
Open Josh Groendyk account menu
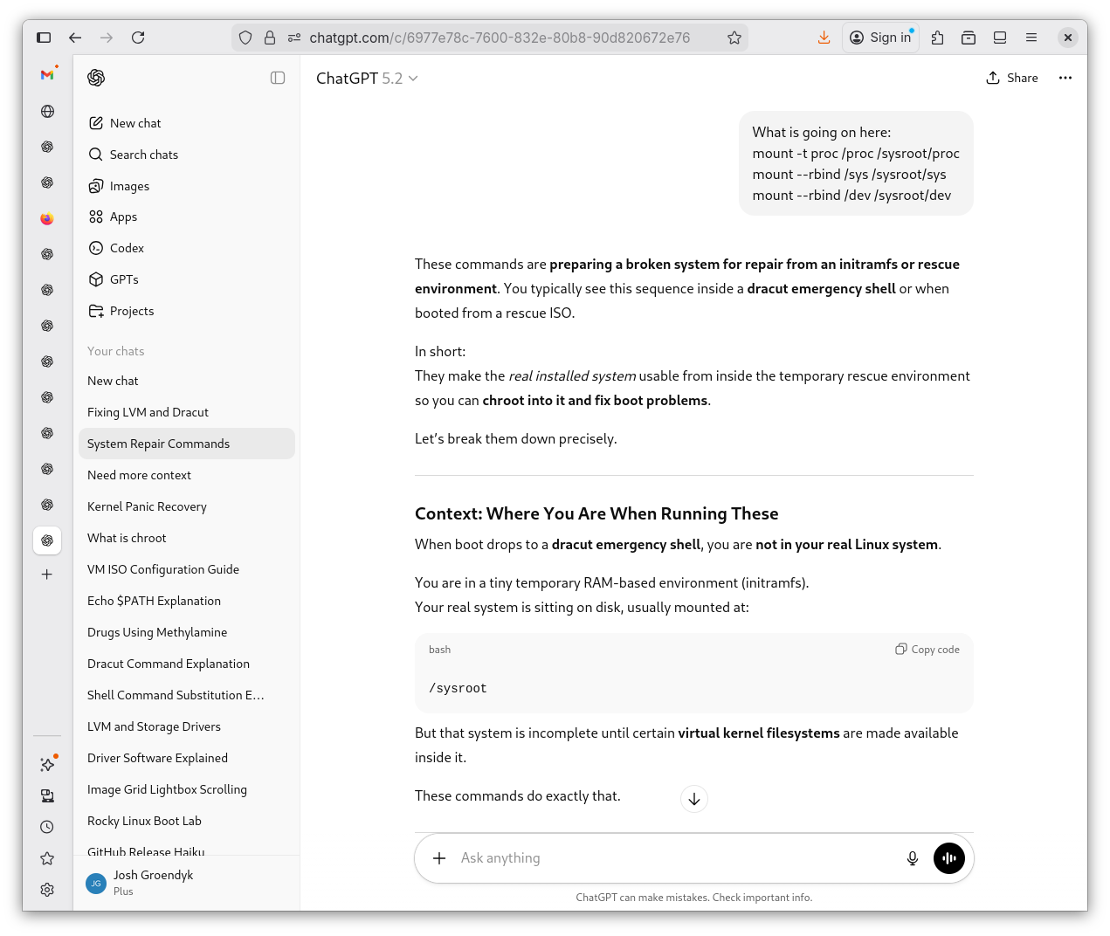coord(153,882)
